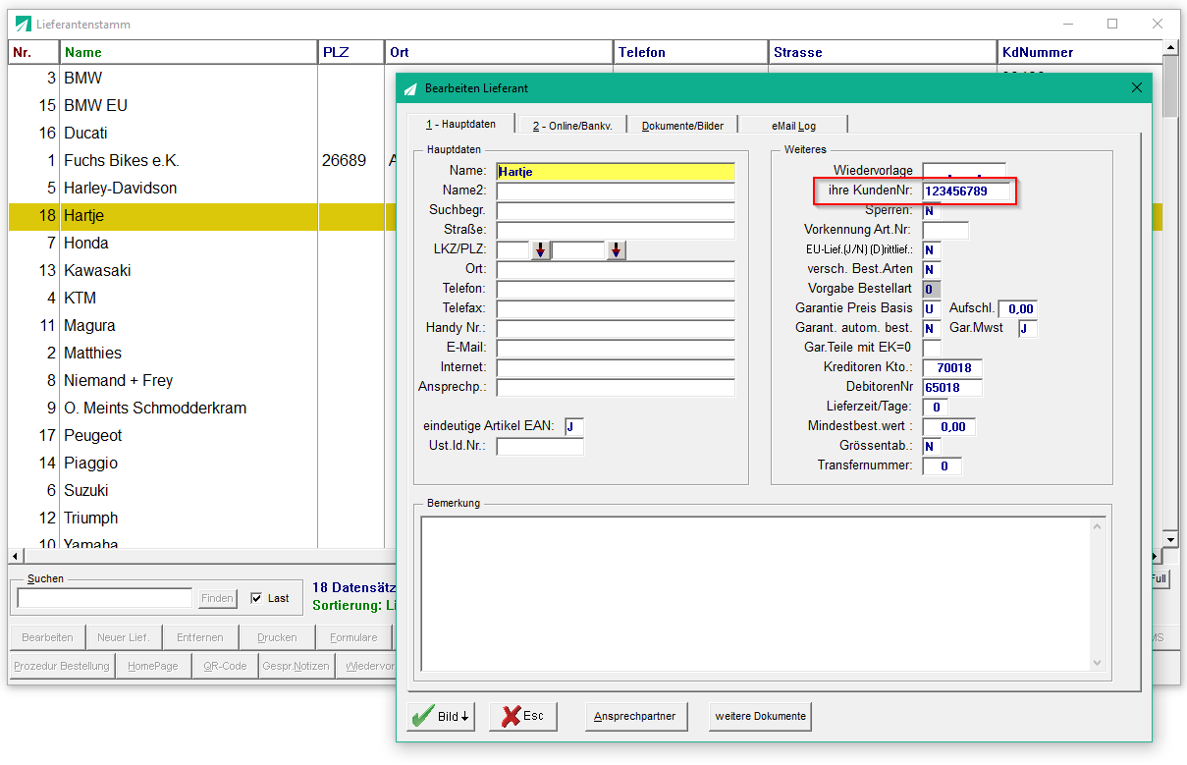Select the Fuchs Bikes e.K. row
This screenshot has height=765, width=1187.
tap(202, 160)
